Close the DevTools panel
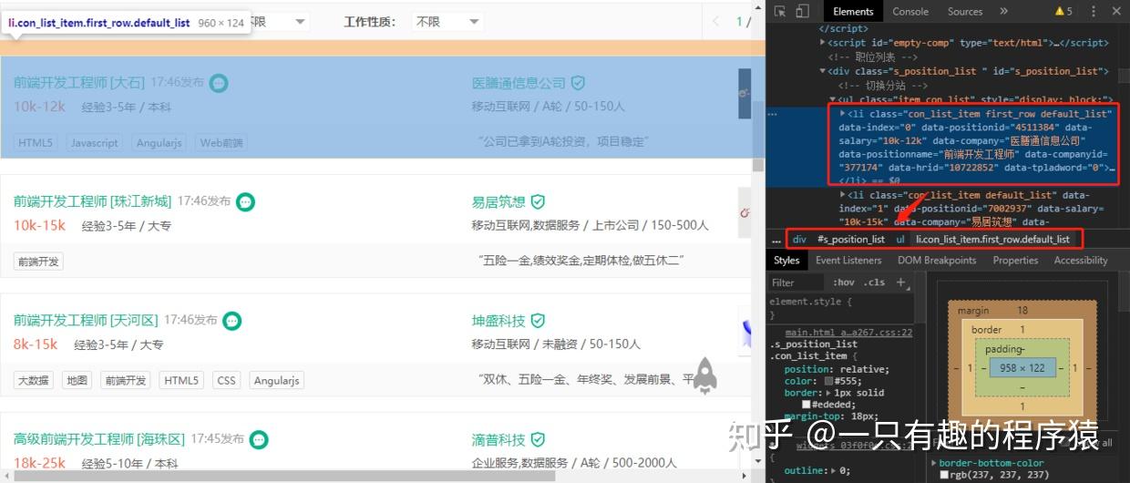 click(1116, 11)
